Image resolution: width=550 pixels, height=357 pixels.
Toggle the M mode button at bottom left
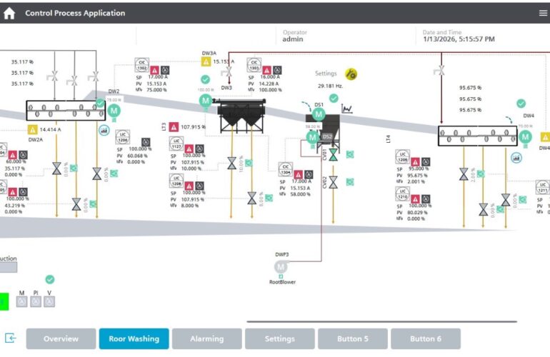click(x=21, y=302)
